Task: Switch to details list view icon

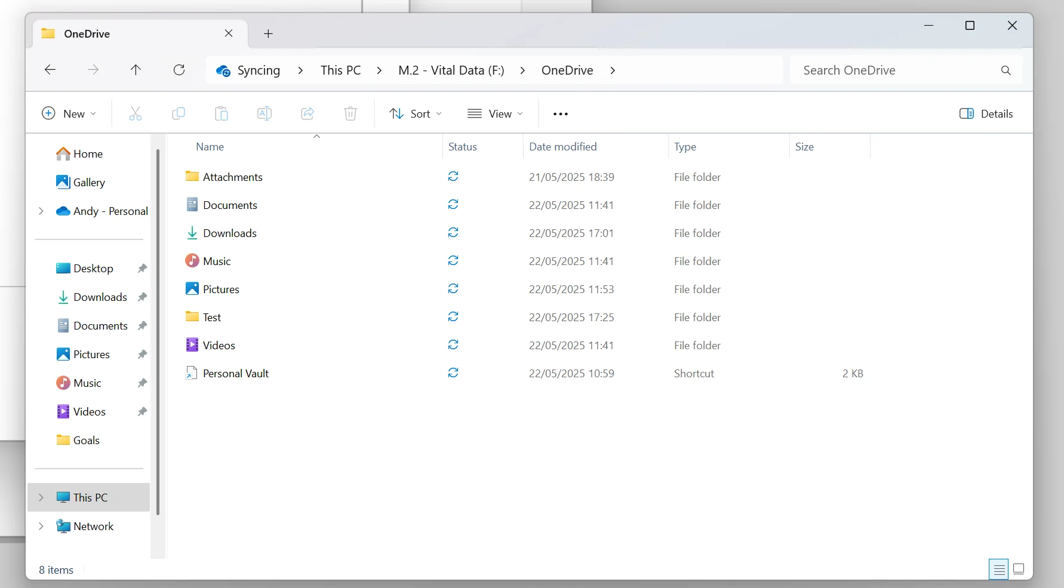Action: pyautogui.click(x=998, y=569)
